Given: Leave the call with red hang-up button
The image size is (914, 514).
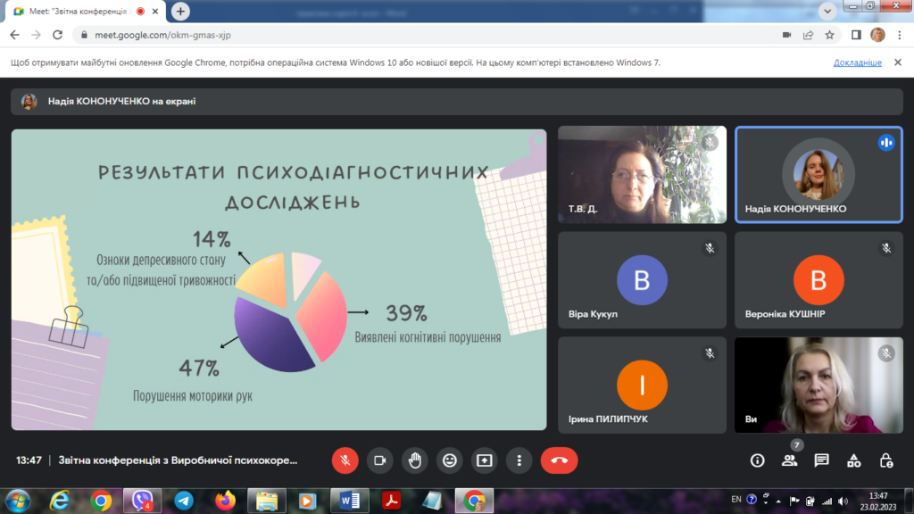Looking at the screenshot, I should [x=559, y=460].
